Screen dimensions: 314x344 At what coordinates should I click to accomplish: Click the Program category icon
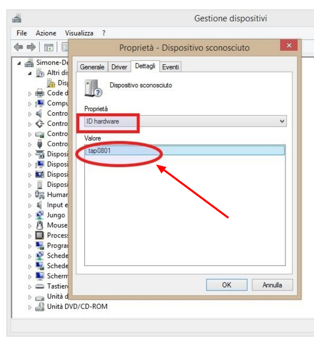pyautogui.click(x=40, y=245)
